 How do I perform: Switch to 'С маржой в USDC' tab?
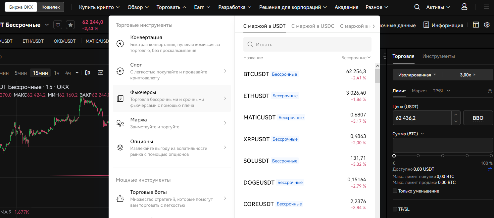313,26
